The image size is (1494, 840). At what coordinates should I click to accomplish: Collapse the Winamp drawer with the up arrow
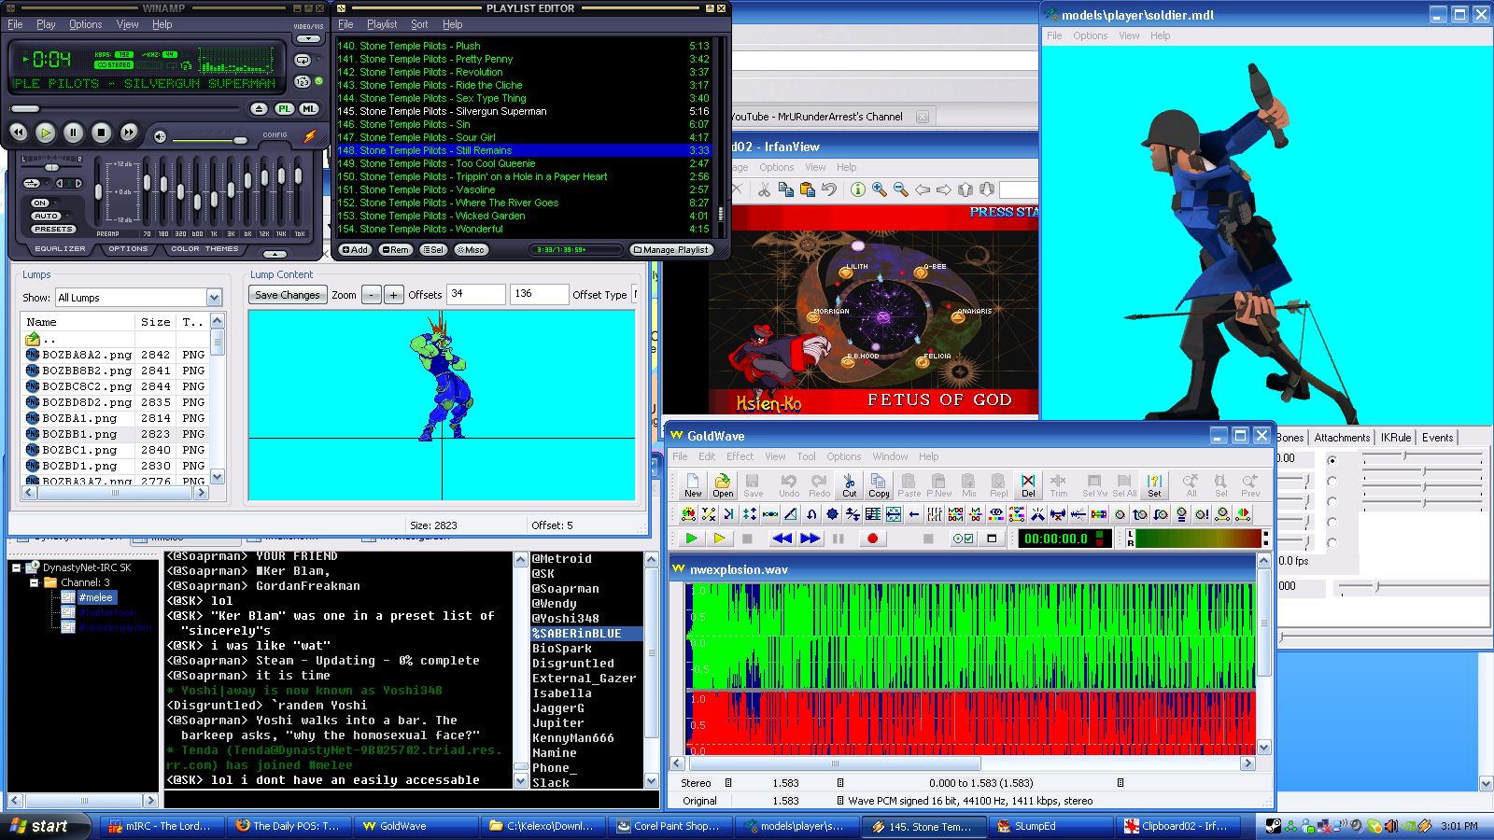tap(275, 254)
